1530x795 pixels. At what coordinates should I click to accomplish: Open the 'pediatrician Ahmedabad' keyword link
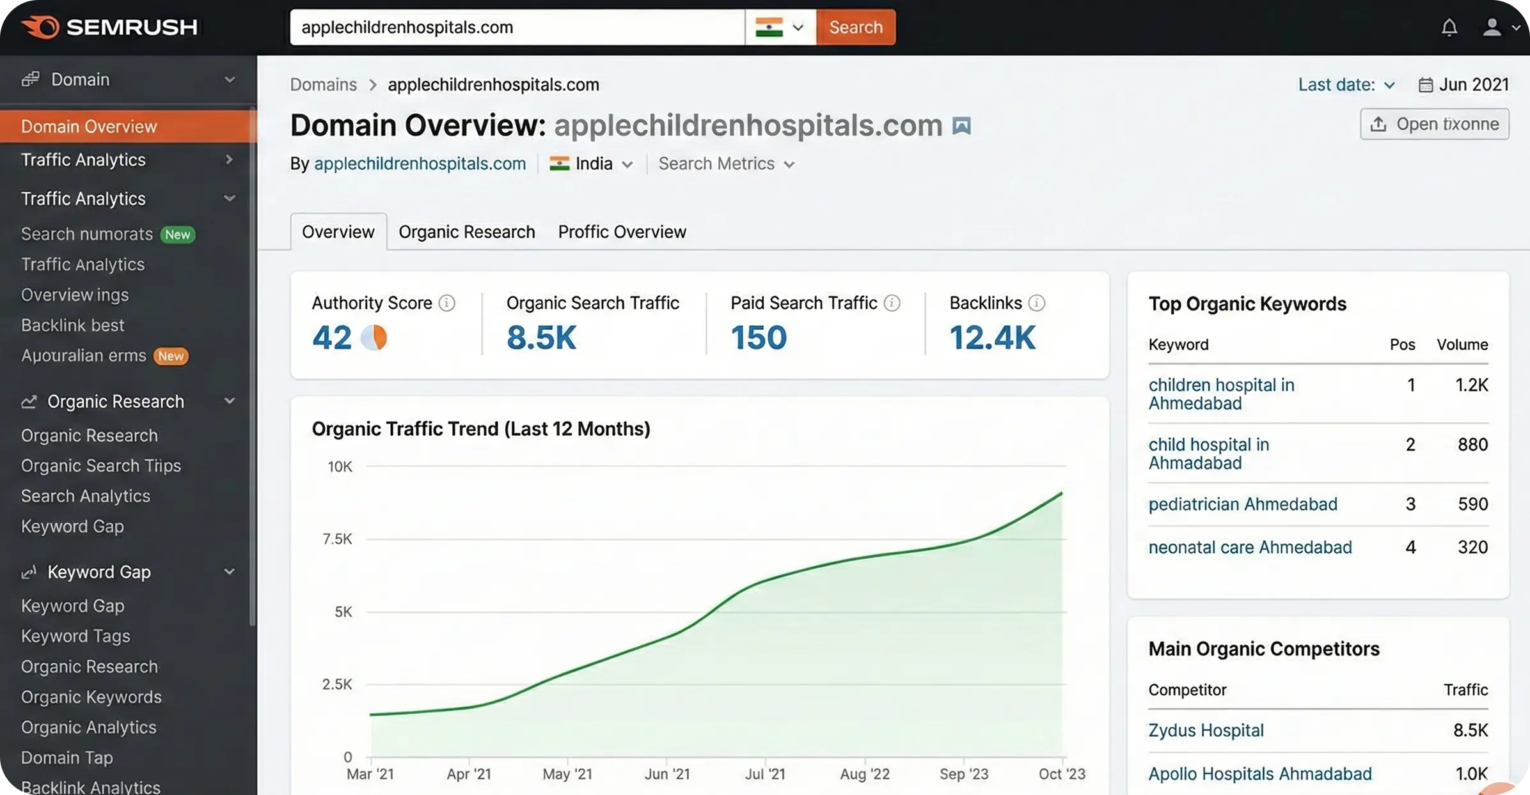1242,504
